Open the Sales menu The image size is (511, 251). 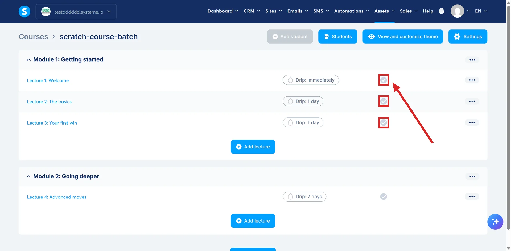pyautogui.click(x=409, y=11)
